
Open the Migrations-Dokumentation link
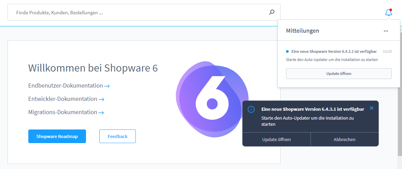(x=66, y=112)
